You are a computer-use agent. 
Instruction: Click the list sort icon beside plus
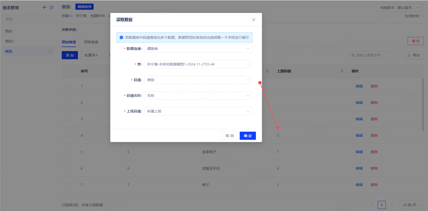coord(51,8)
